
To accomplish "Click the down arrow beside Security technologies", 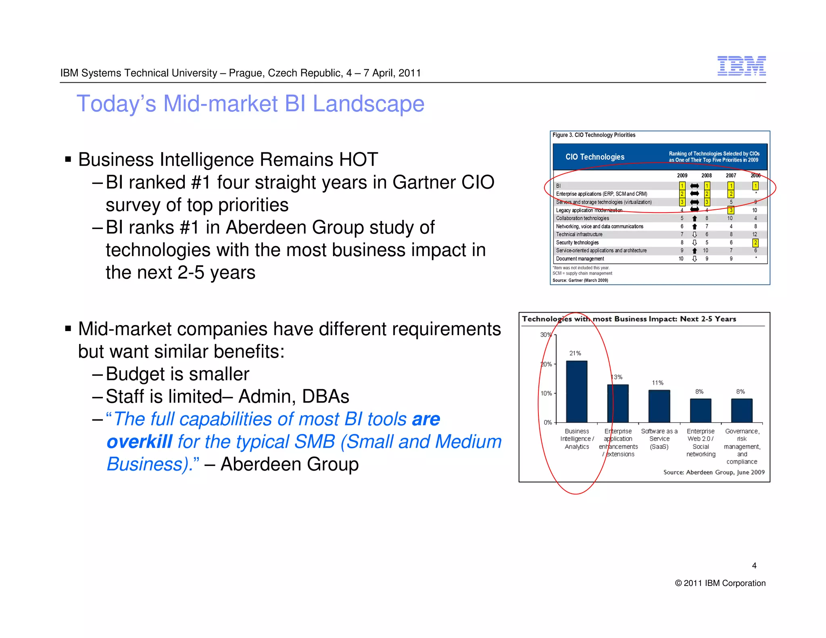I will (694, 242).
